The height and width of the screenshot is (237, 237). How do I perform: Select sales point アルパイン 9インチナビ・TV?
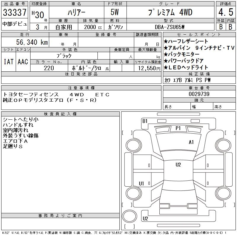coord(199,48)
